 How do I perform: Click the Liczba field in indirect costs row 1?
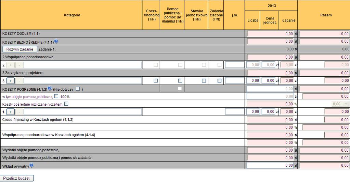[253, 111]
